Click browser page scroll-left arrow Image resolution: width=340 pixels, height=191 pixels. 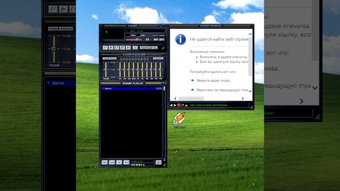pyautogui.click(x=175, y=99)
